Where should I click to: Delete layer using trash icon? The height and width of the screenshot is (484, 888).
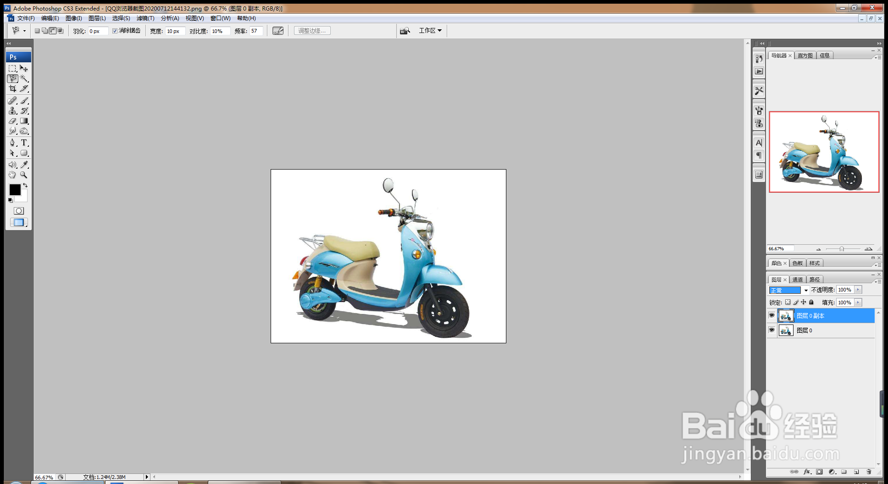tap(869, 472)
